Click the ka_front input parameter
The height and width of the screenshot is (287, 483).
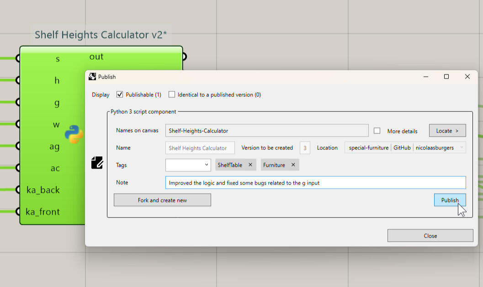click(x=42, y=212)
